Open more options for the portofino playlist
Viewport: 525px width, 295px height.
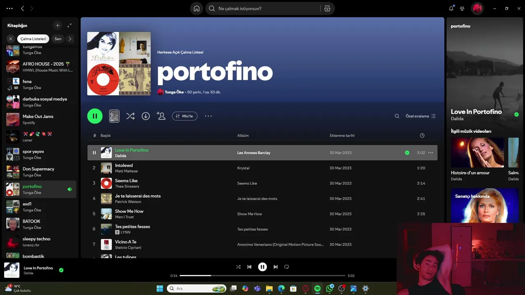pos(208,116)
